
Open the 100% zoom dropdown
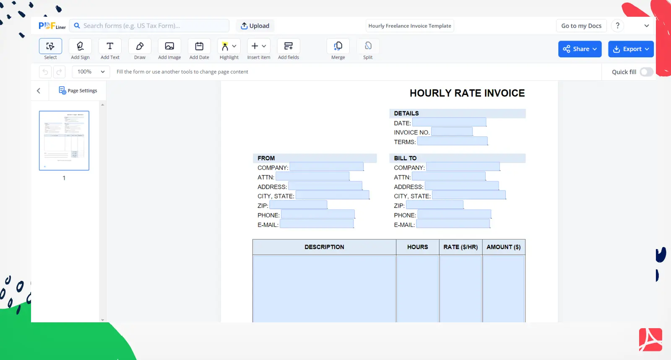(x=91, y=72)
